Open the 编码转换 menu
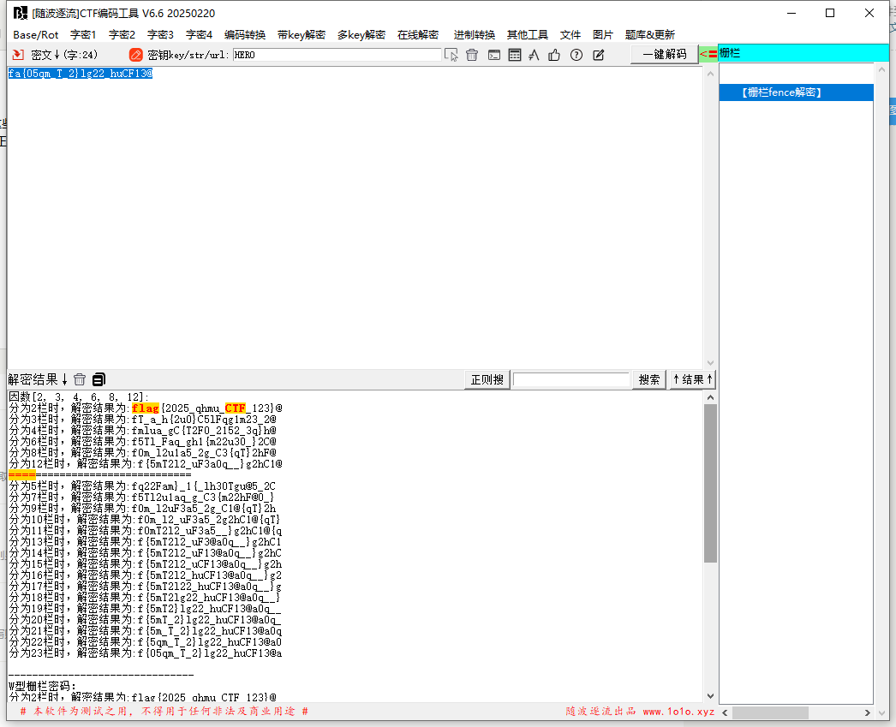The height and width of the screenshot is (727, 896). [245, 35]
